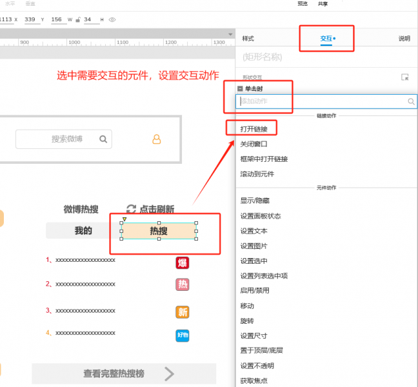Click the 我的 tab button on canvas
The image size is (418, 387).
pyautogui.click(x=83, y=230)
